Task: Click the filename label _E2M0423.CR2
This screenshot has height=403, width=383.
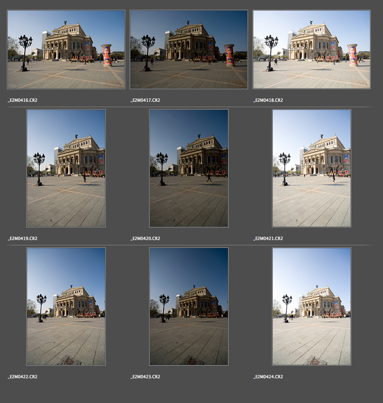Action: (145, 377)
